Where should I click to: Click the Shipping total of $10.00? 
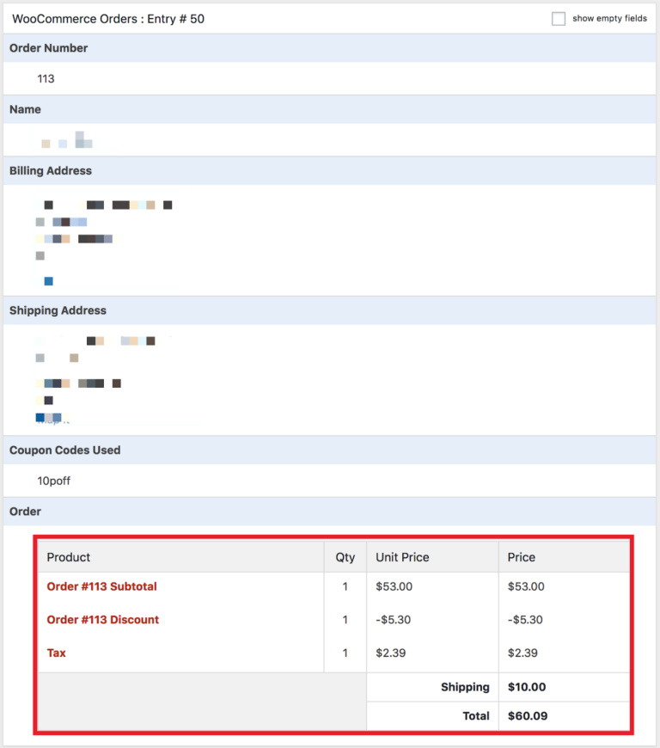(x=527, y=686)
